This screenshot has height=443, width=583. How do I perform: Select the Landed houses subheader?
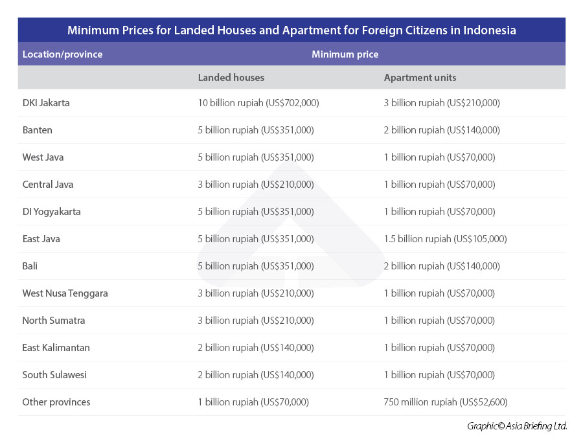click(231, 78)
